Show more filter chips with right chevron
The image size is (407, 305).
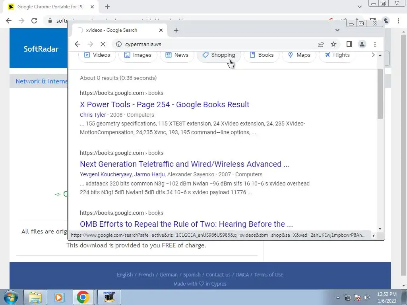pos(373,55)
